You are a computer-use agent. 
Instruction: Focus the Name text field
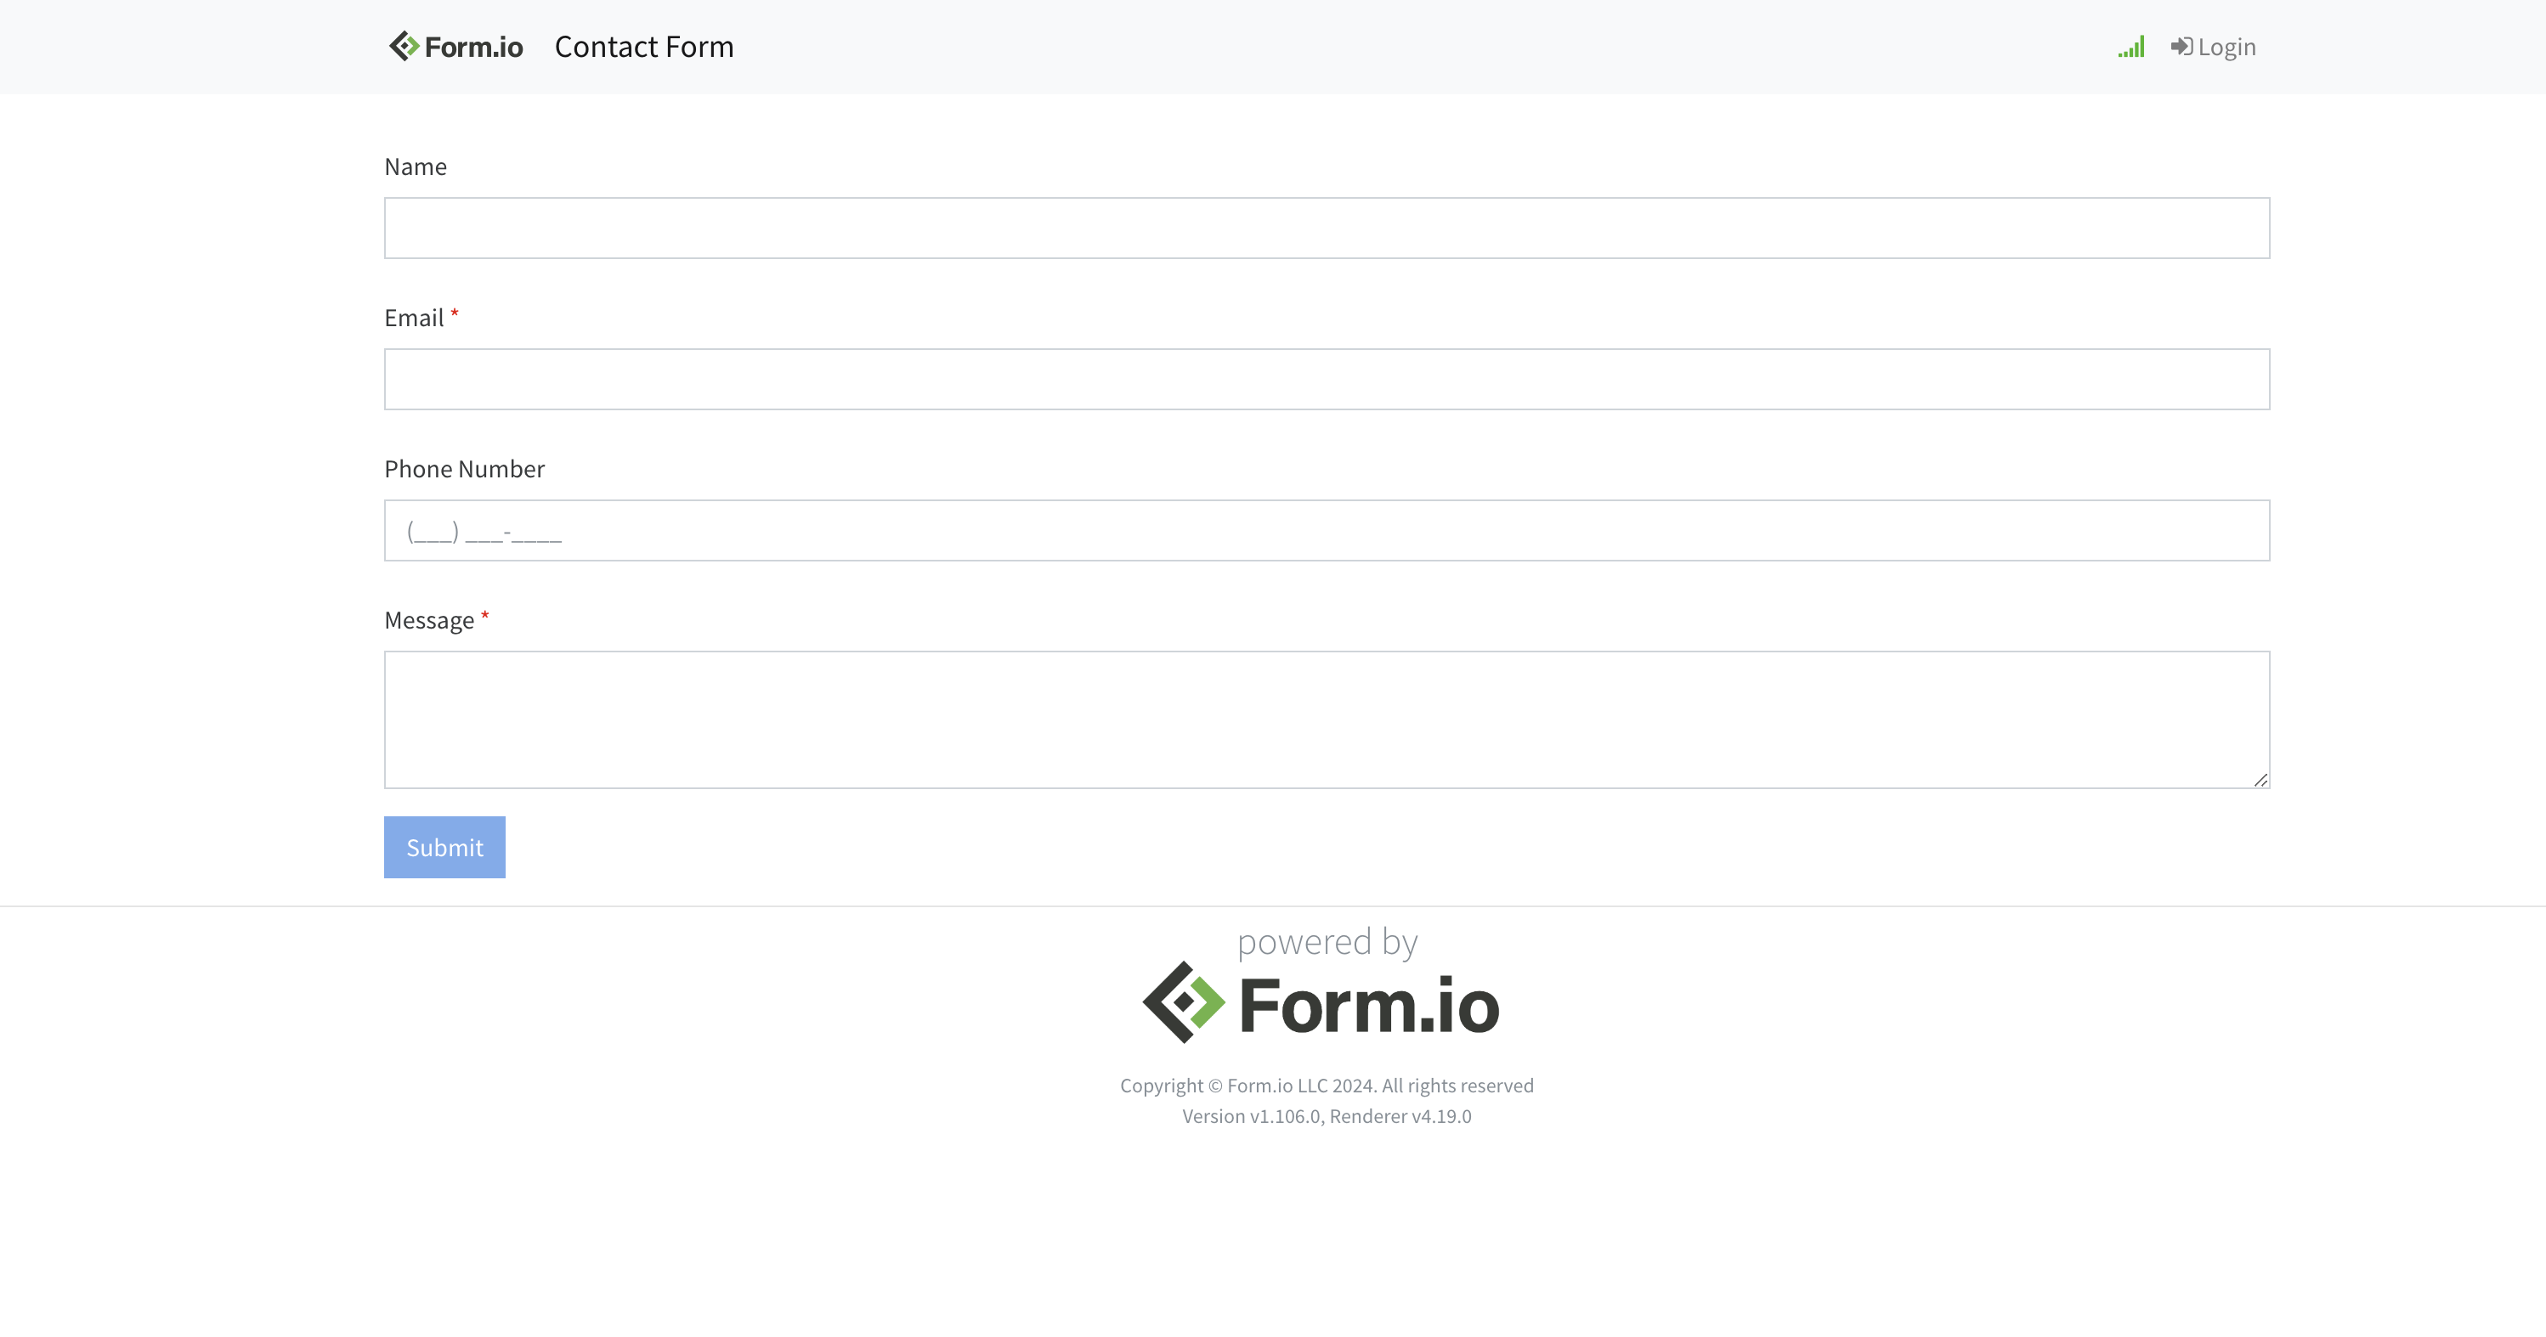point(1327,228)
